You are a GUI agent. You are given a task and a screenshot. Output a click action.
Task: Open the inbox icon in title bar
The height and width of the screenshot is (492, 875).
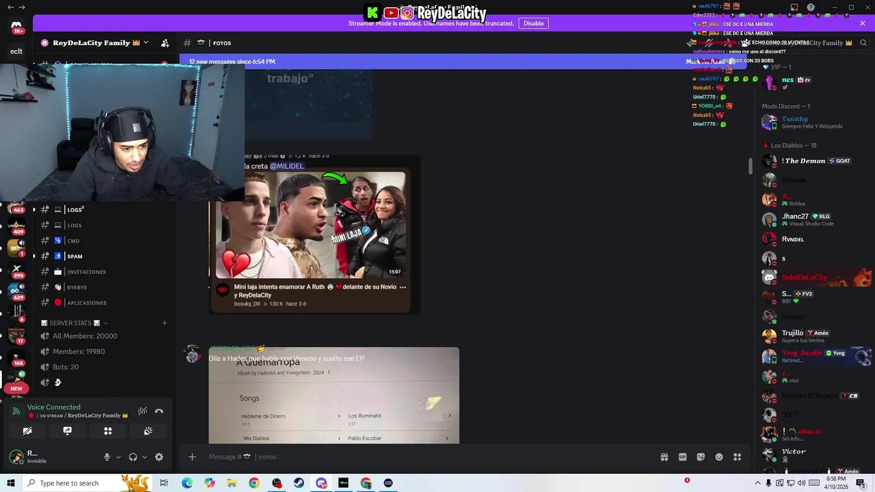coord(794,8)
